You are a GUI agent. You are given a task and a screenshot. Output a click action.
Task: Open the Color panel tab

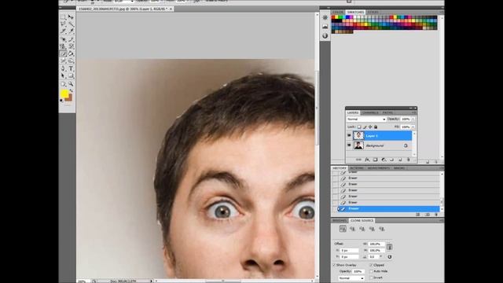(x=338, y=13)
